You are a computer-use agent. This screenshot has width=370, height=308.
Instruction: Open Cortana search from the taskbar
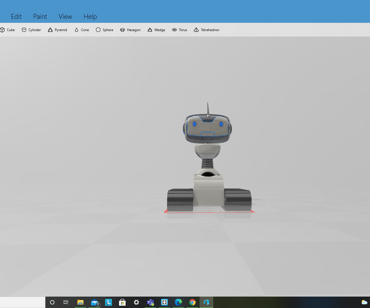coord(52,302)
